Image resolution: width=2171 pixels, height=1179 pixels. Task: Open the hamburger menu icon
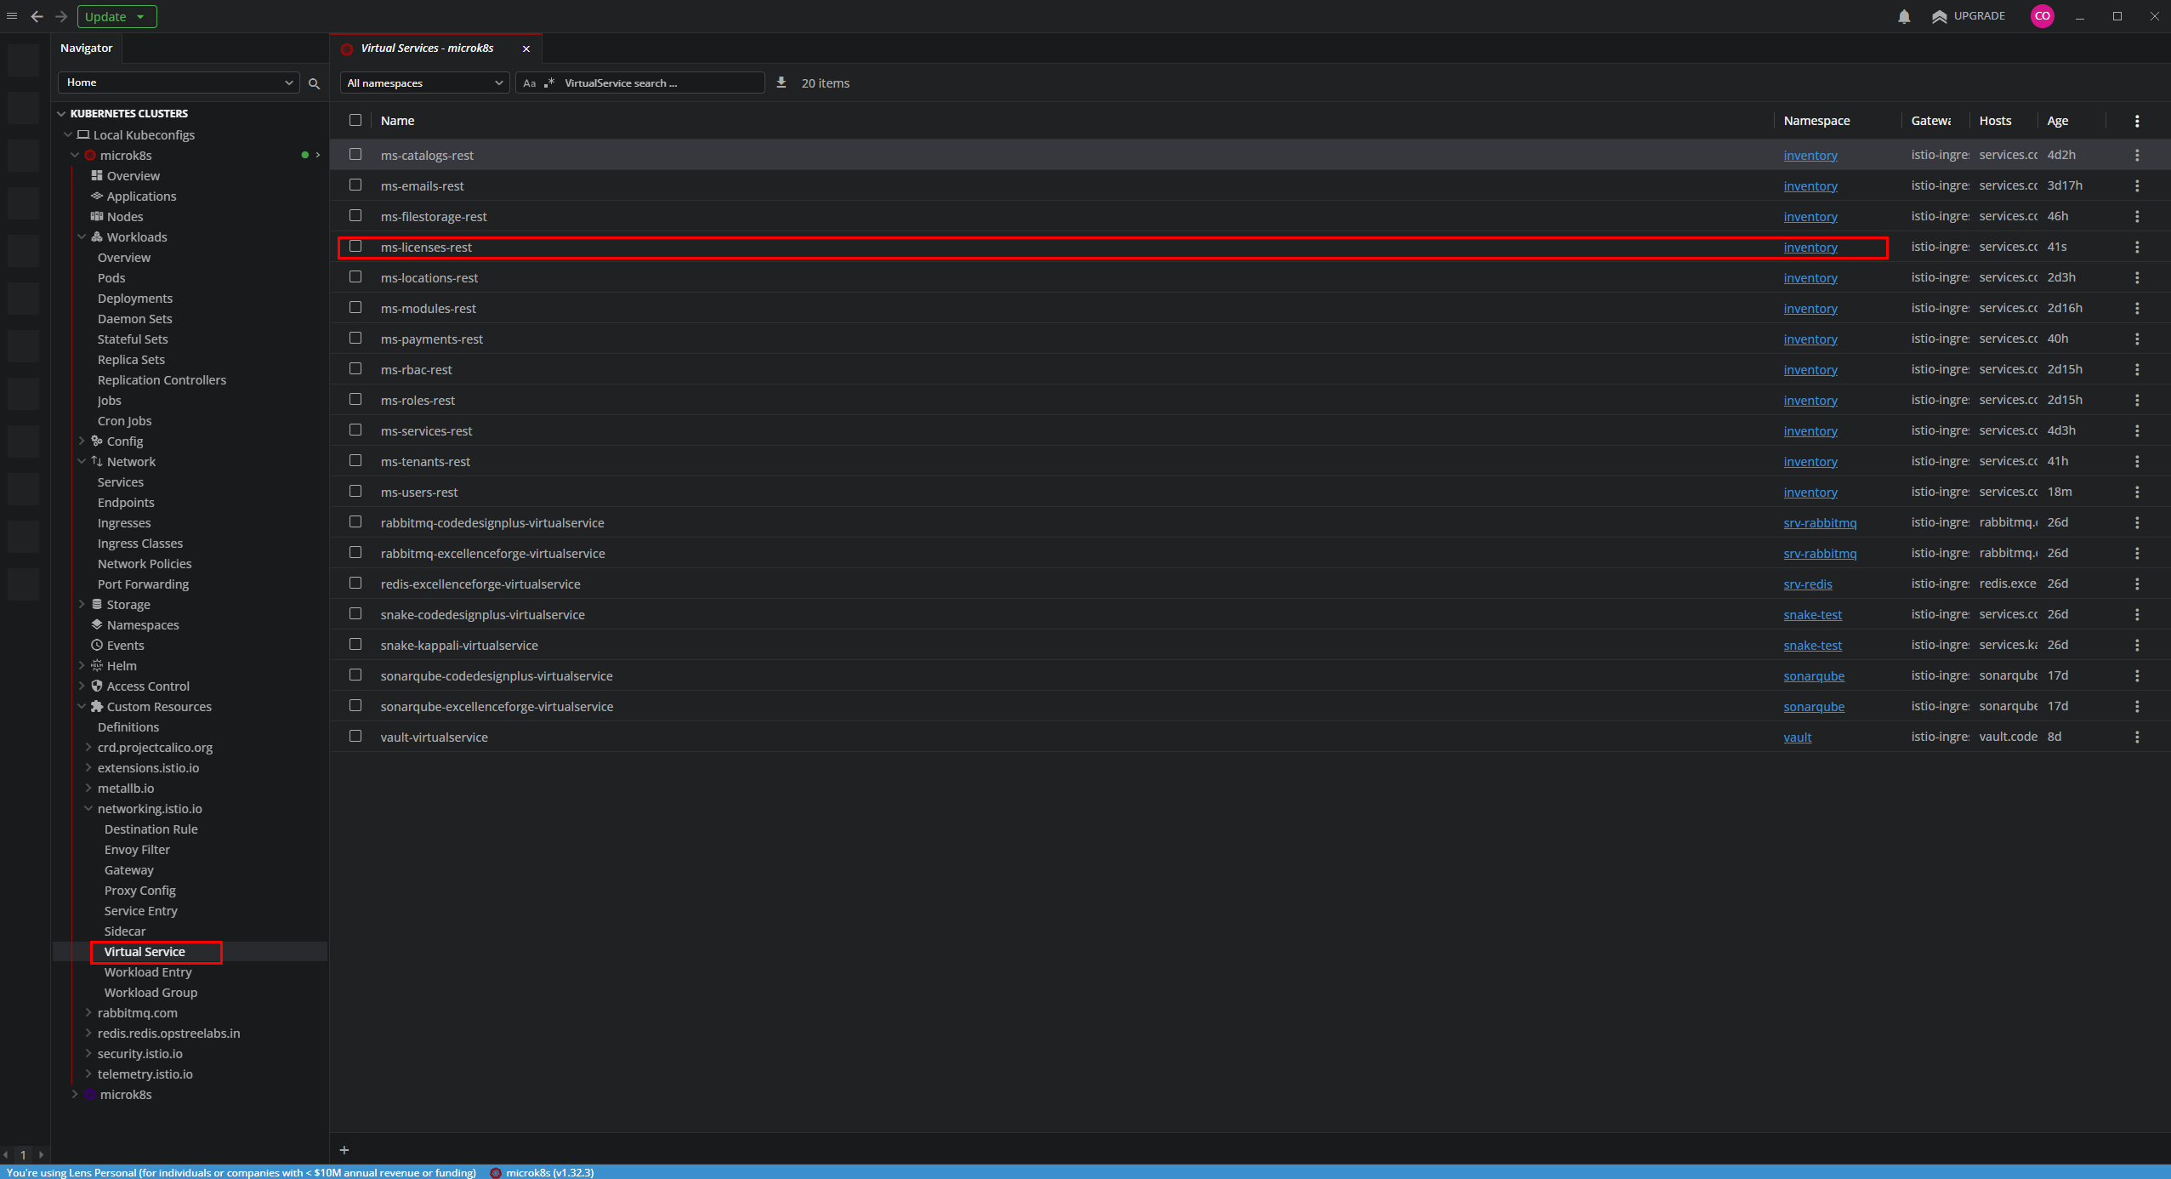(12, 16)
